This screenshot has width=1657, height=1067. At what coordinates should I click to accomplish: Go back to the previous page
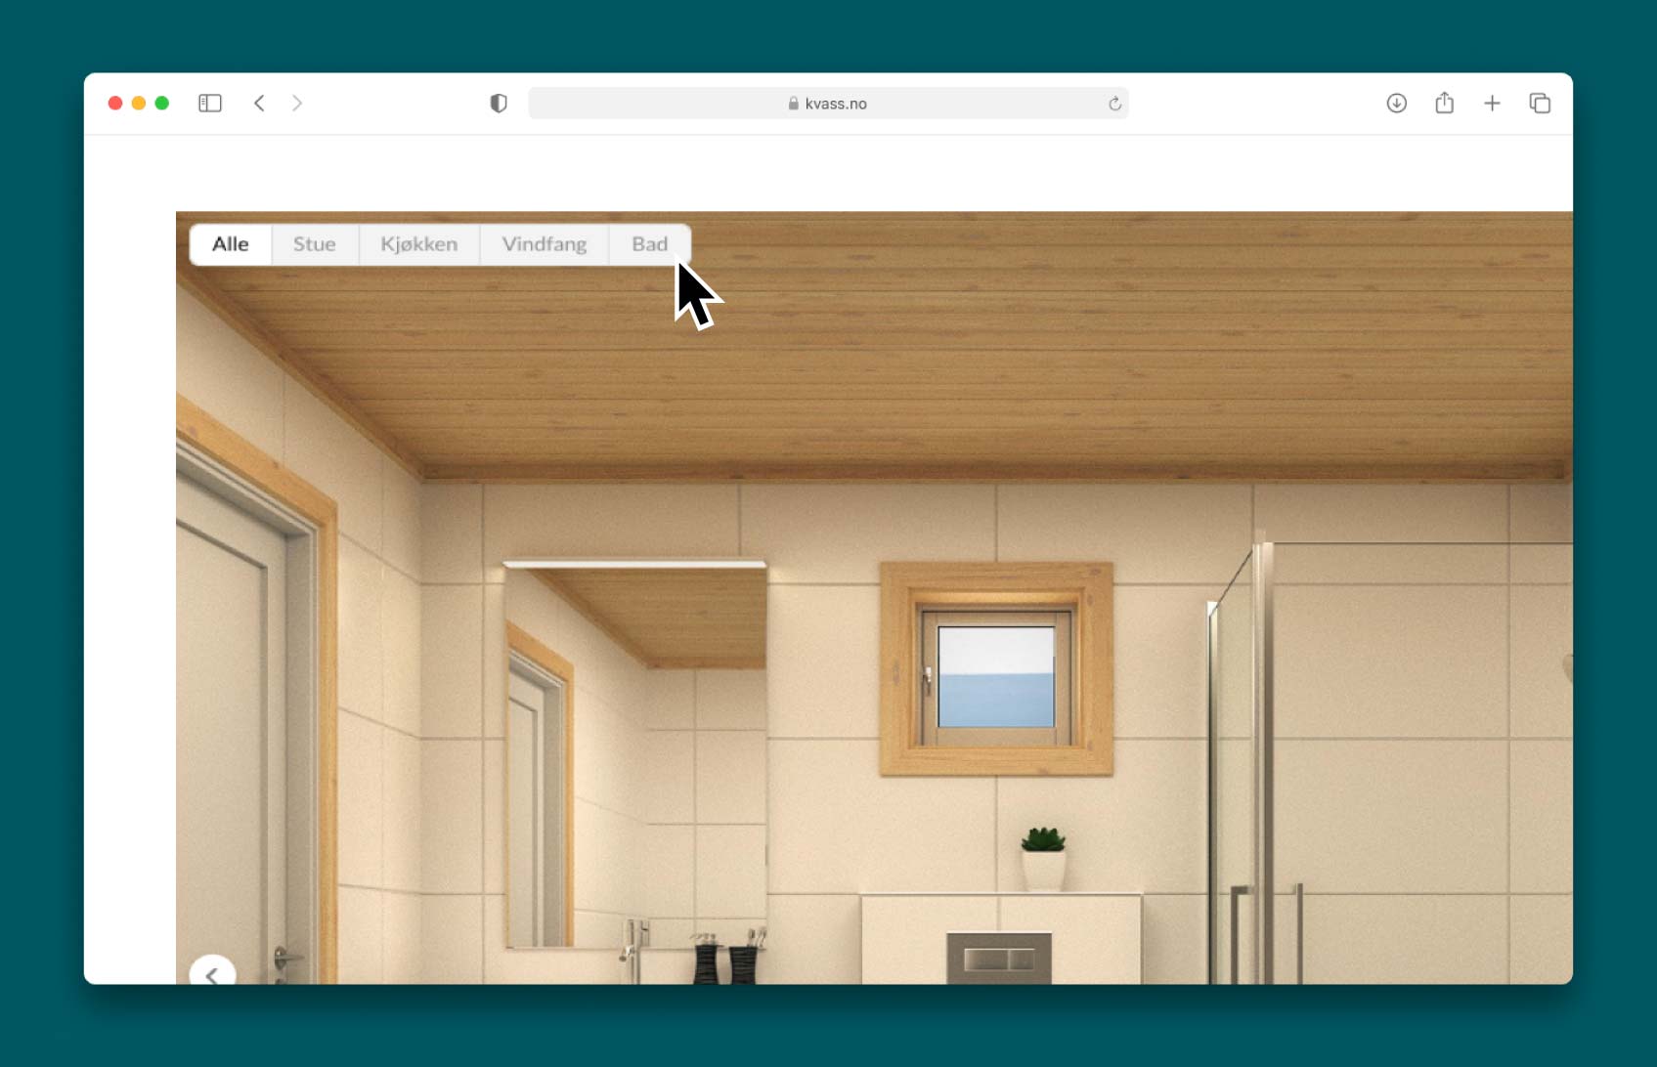point(259,104)
